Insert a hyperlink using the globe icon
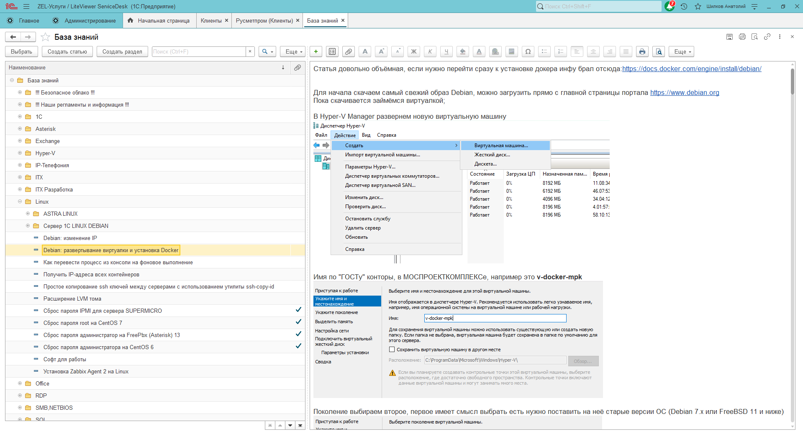 click(495, 51)
